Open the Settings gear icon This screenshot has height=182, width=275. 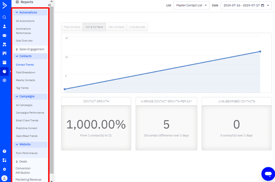click(4, 169)
